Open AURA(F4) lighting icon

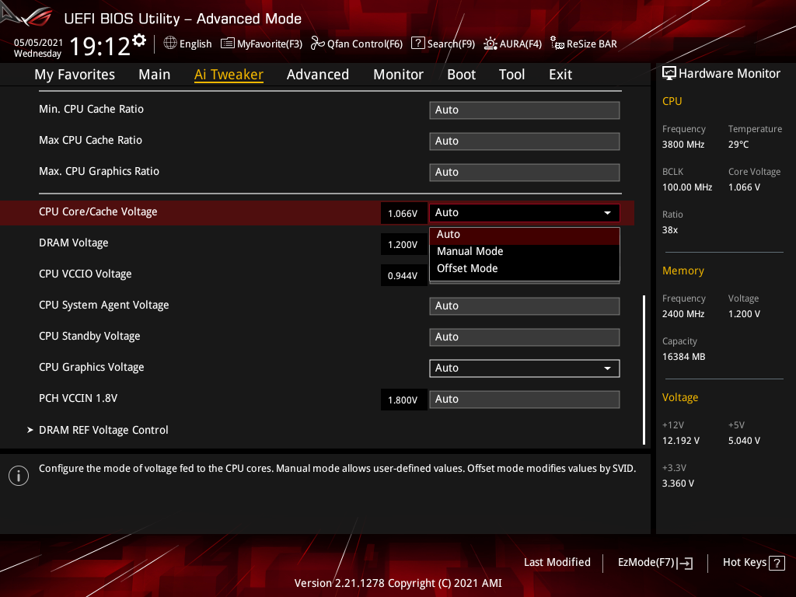pyautogui.click(x=491, y=44)
